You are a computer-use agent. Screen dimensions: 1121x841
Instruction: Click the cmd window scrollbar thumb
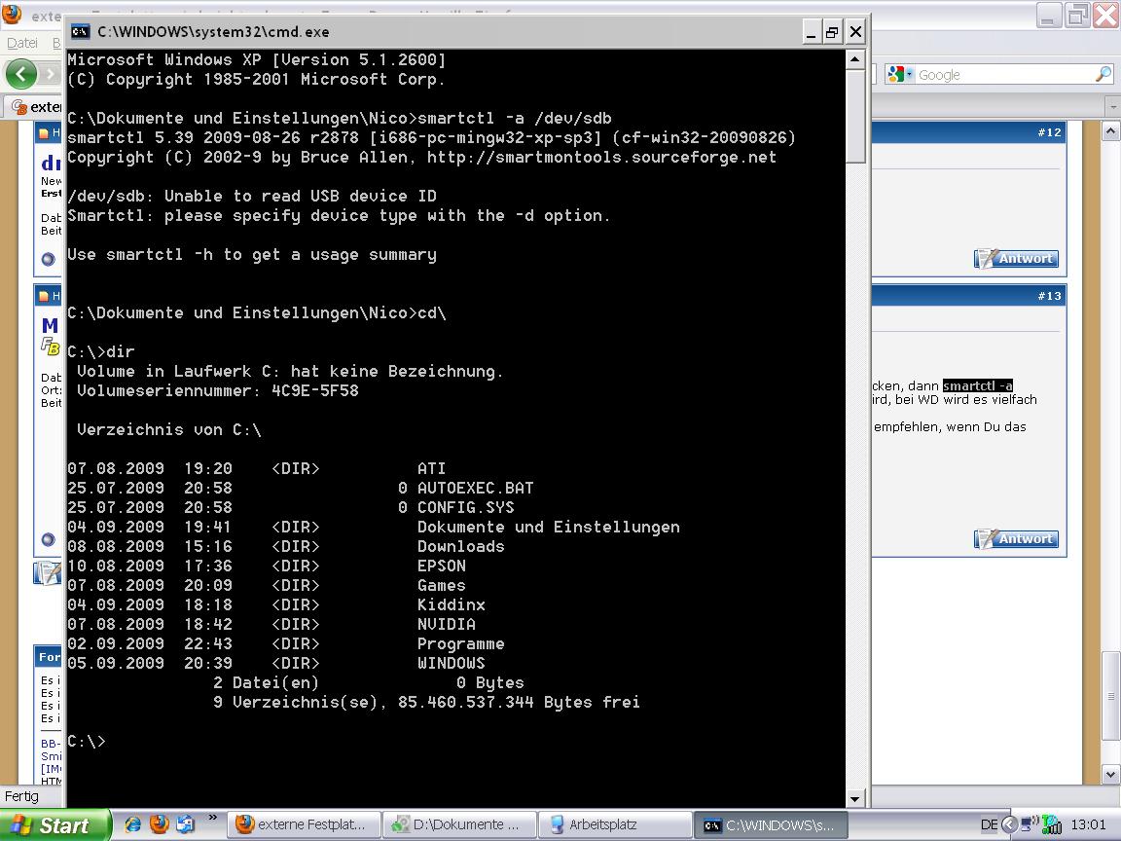coord(855,117)
